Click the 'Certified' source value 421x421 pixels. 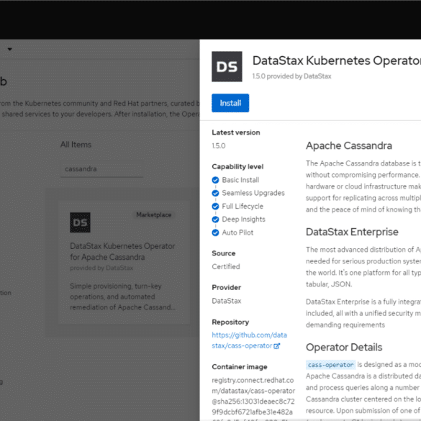coord(226,266)
